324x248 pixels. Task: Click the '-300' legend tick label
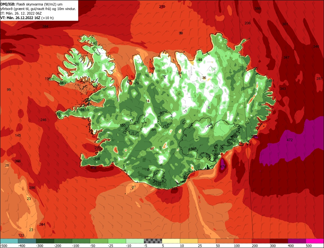click(40, 246)
